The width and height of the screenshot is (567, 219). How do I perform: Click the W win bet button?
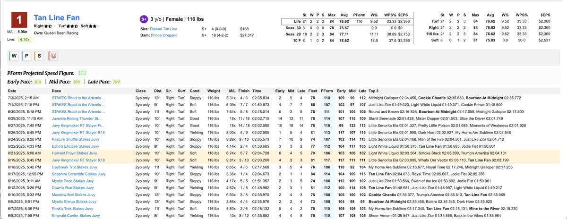click(14, 57)
